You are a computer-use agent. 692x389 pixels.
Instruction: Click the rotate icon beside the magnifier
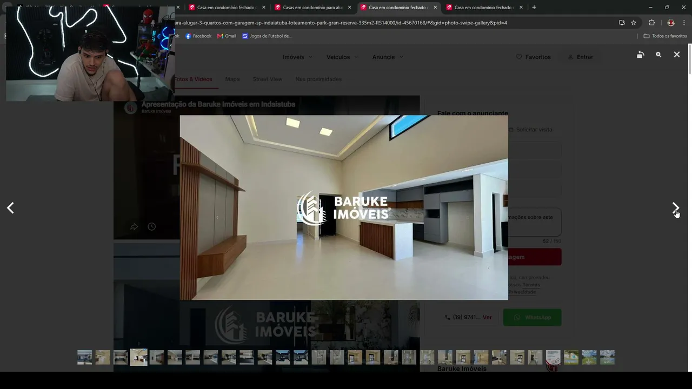[x=641, y=55]
